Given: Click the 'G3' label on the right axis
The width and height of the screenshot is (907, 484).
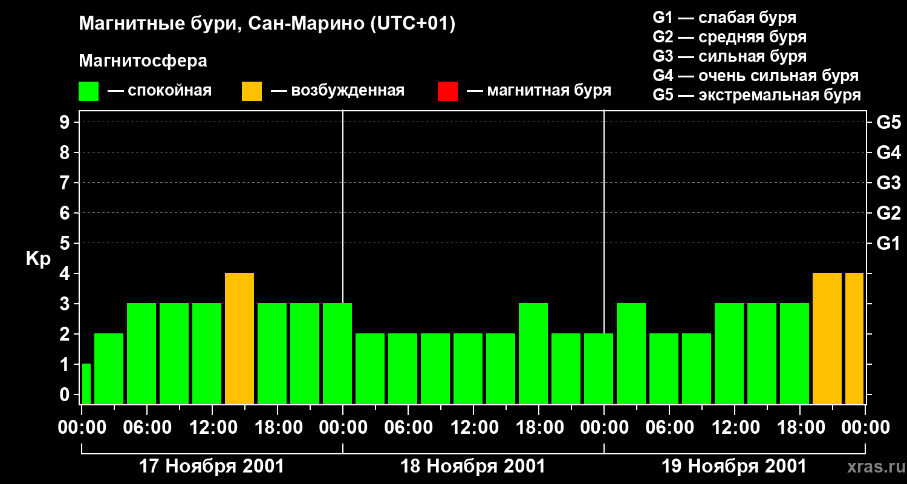Looking at the screenshot, I should pyautogui.click(x=888, y=183).
